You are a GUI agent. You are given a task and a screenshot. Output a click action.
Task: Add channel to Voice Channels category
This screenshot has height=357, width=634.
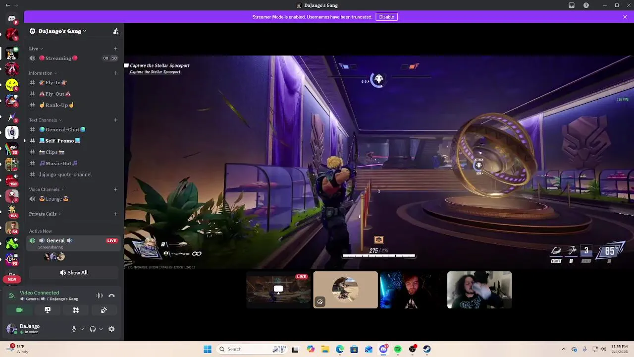[x=115, y=189]
